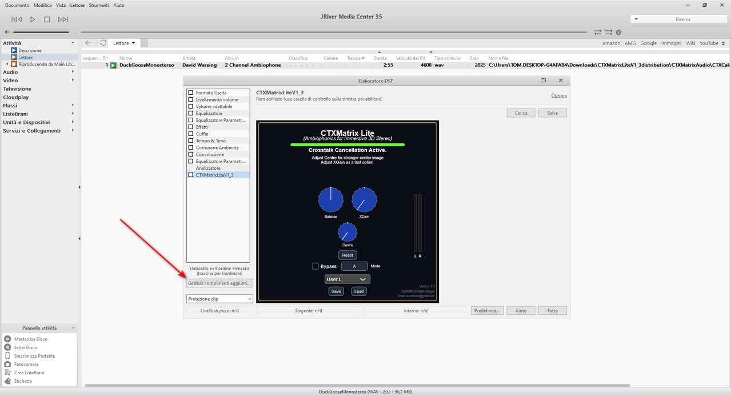Enable the Correzione Ambiente checkbox
The image size is (731, 396).
coord(191,147)
